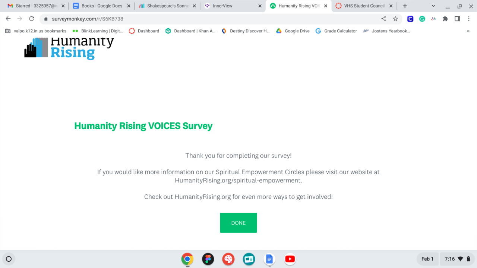
Task: Open the ChromeOS launcher circle
Action: click(9, 259)
